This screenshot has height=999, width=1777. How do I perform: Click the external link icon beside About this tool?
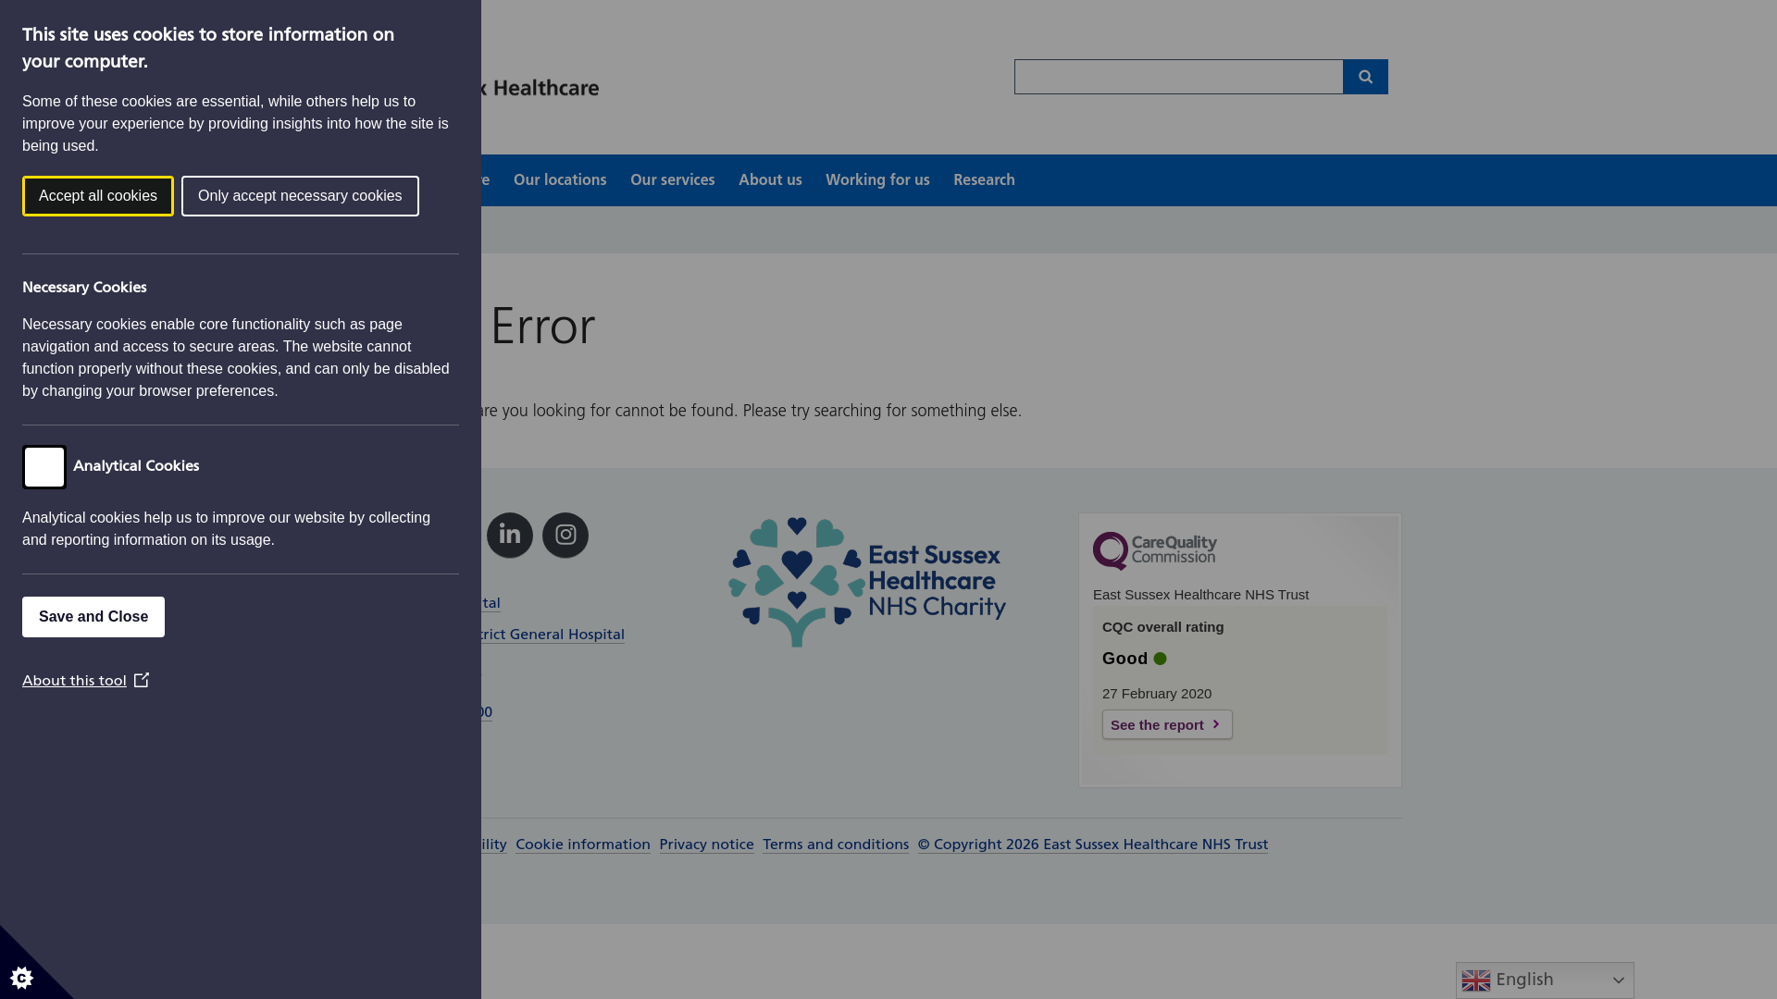(x=142, y=680)
